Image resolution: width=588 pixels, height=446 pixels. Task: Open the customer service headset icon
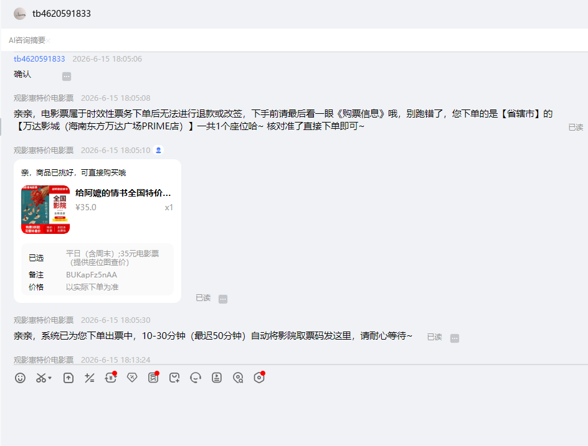point(196,378)
